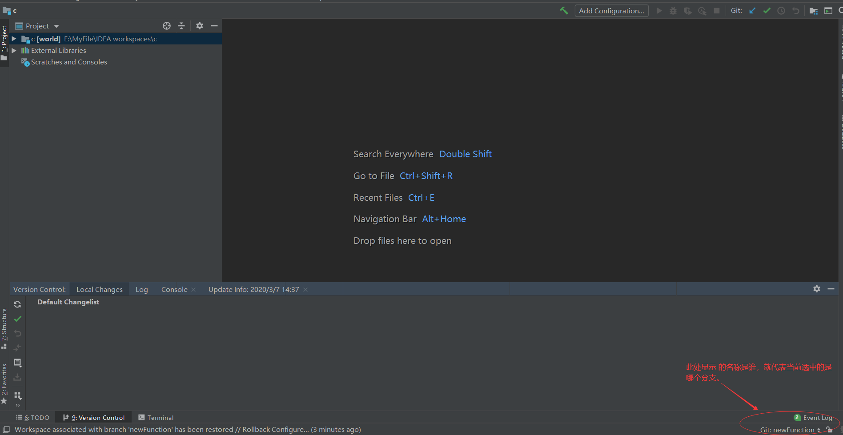Switch to the Log tab
Viewport: 843px width, 435px height.
coord(142,290)
